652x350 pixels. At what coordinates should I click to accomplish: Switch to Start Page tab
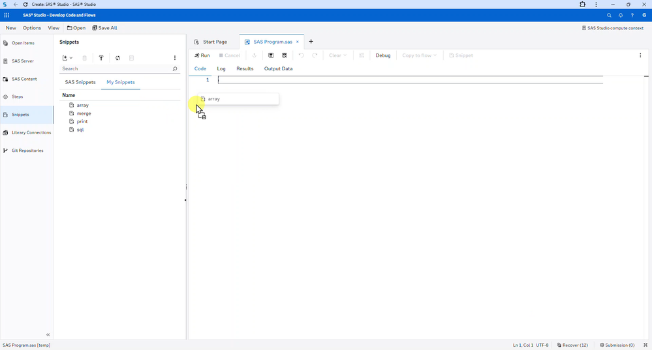211,42
